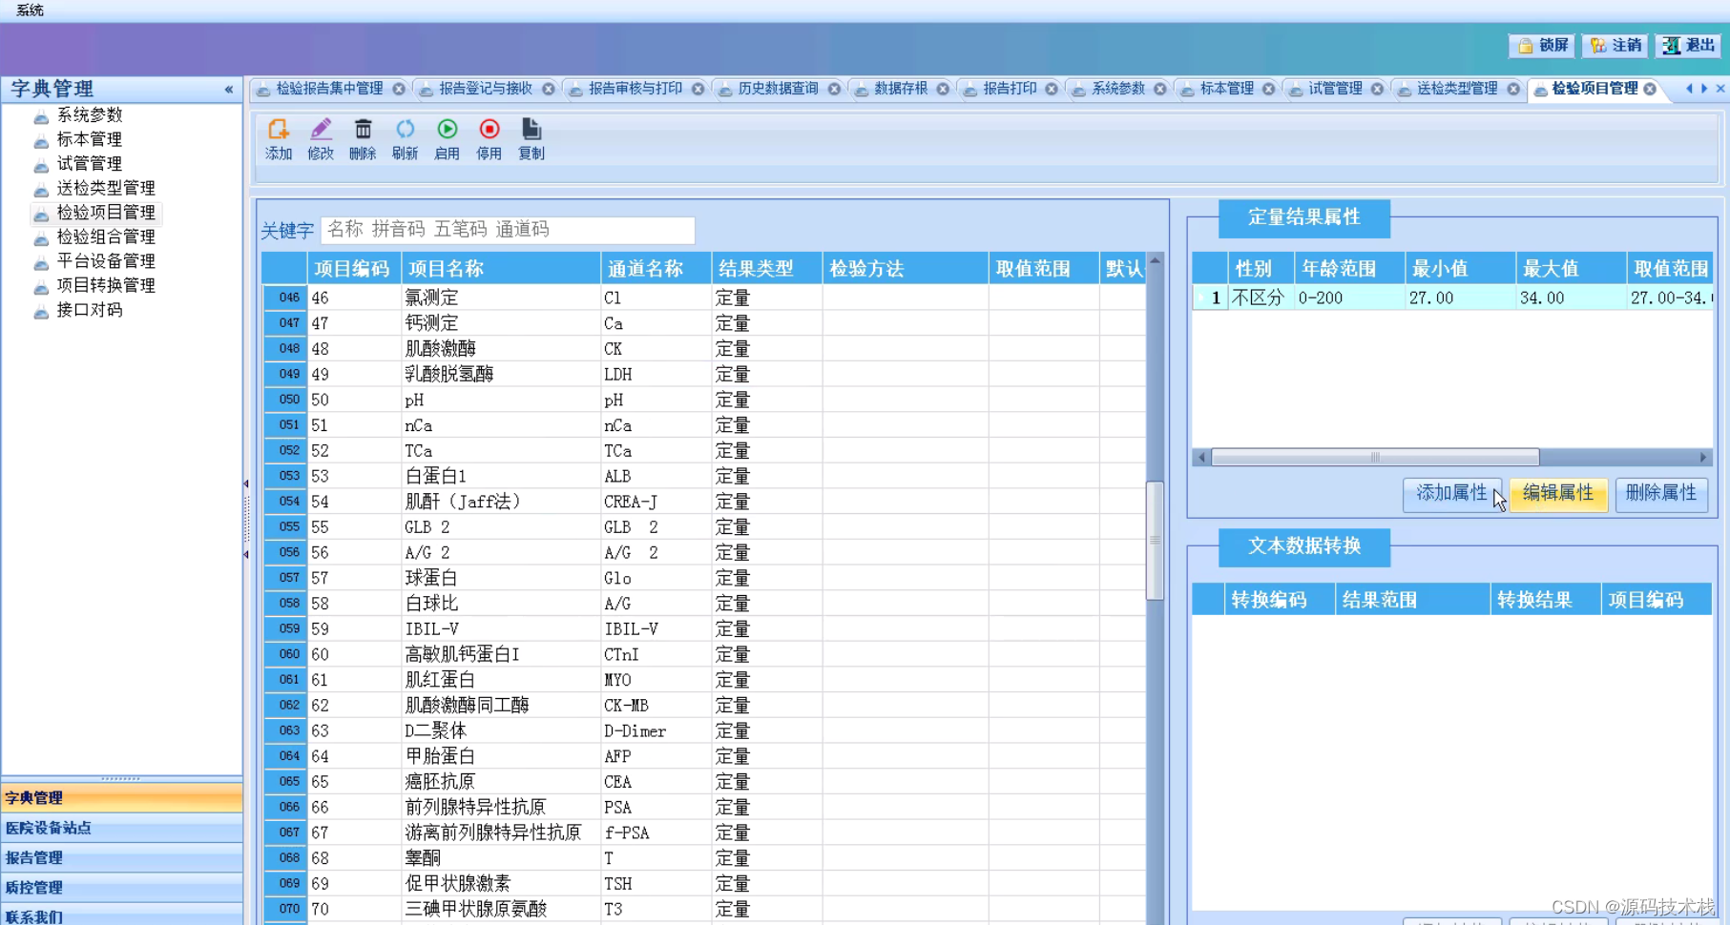Open 检验项目管理 in the tree
Image resolution: width=1730 pixels, height=925 pixels.
tap(105, 213)
